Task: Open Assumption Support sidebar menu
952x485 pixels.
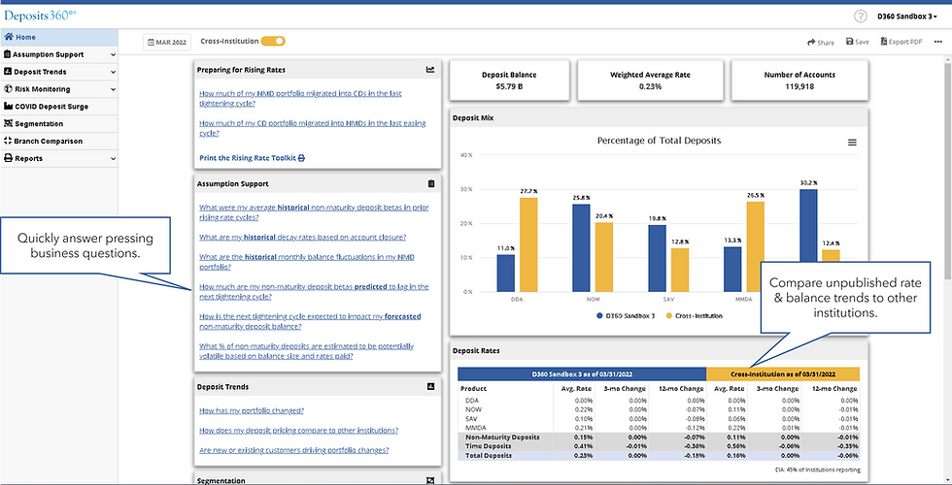Action: coord(59,54)
